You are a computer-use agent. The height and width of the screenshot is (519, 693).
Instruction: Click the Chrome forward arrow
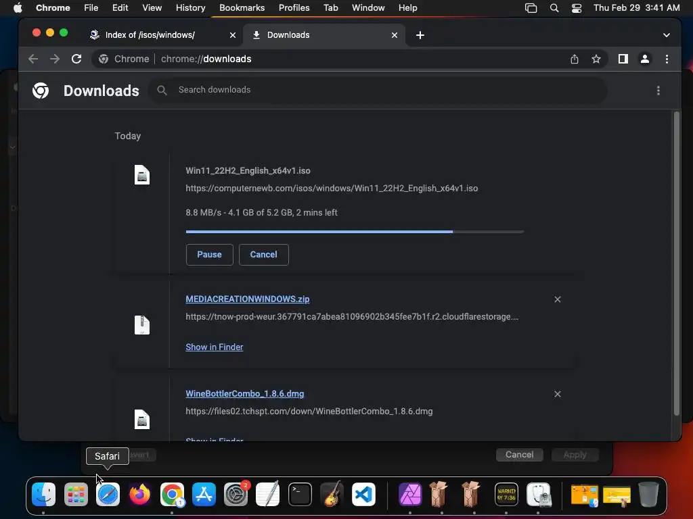coord(55,59)
